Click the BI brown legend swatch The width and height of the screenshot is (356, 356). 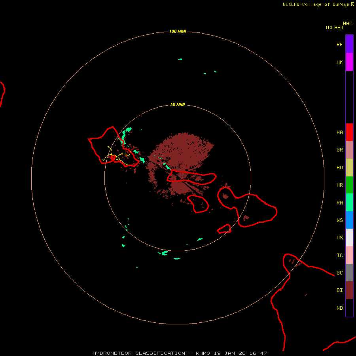tap(349, 290)
